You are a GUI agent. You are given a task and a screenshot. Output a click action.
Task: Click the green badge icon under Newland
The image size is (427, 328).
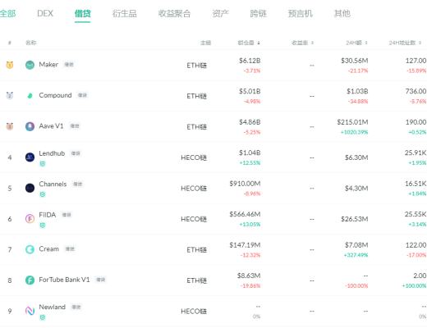pos(43,317)
